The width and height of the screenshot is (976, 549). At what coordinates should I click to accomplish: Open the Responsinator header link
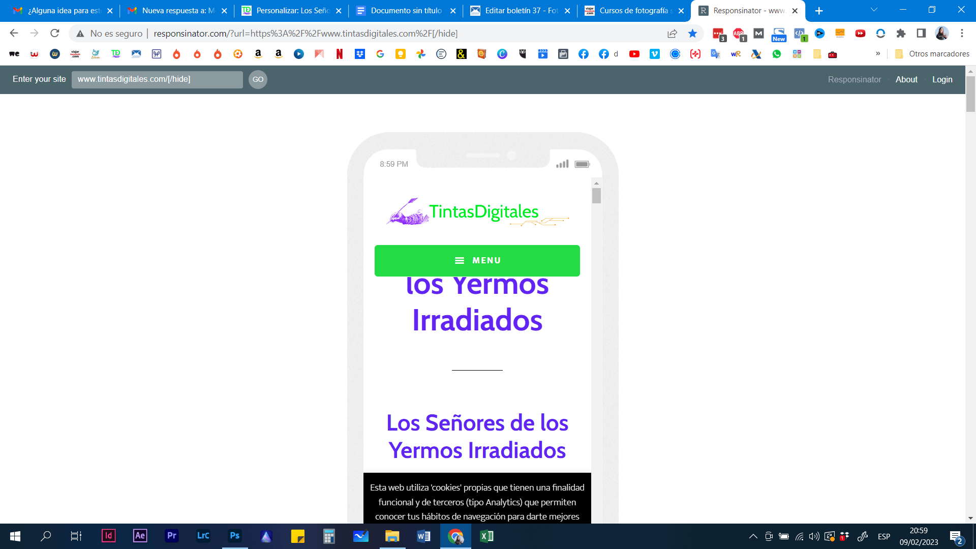tap(854, 79)
